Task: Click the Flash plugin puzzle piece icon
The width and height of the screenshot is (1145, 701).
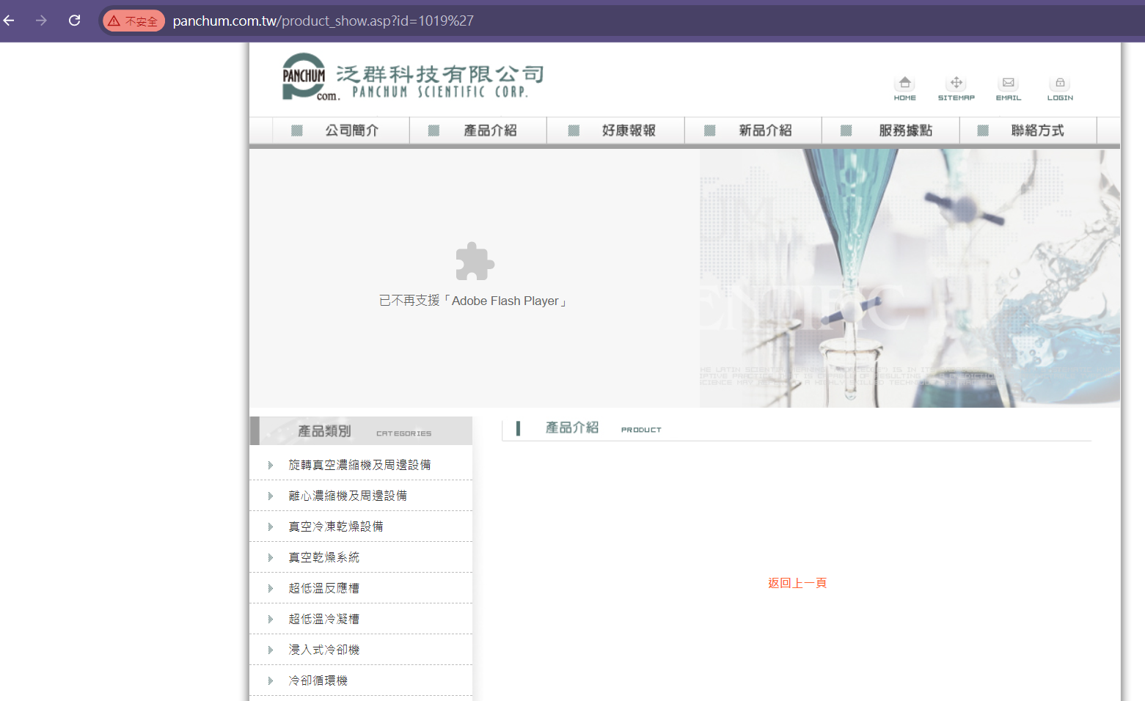Action: pyautogui.click(x=475, y=262)
